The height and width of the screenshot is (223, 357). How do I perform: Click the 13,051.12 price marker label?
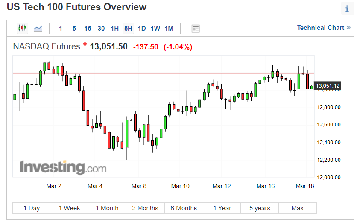point(328,86)
